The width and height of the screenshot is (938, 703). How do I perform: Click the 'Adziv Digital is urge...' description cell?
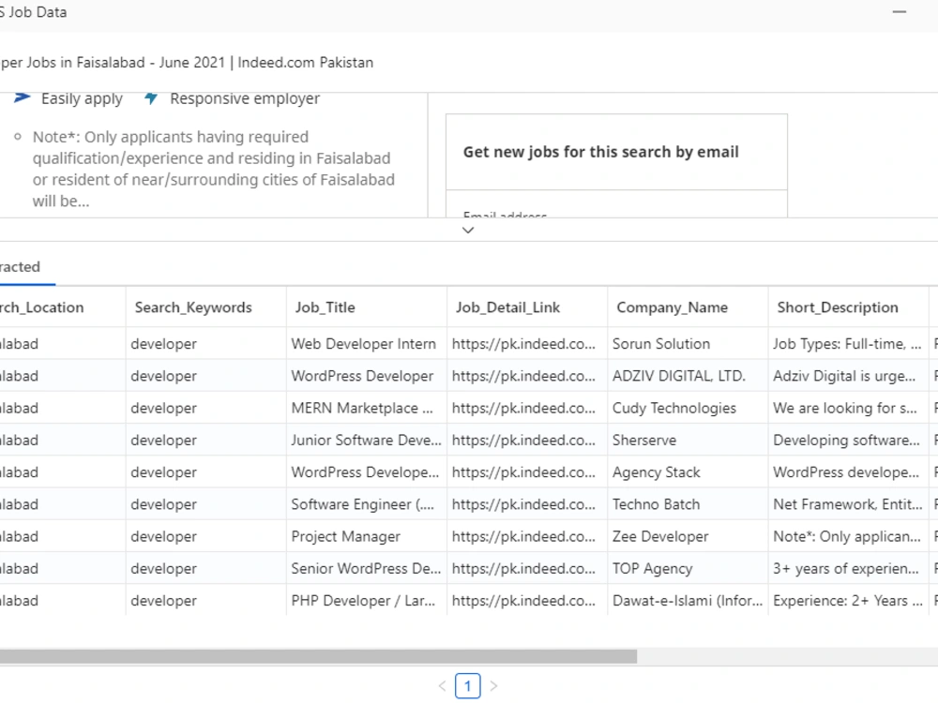pyautogui.click(x=848, y=376)
